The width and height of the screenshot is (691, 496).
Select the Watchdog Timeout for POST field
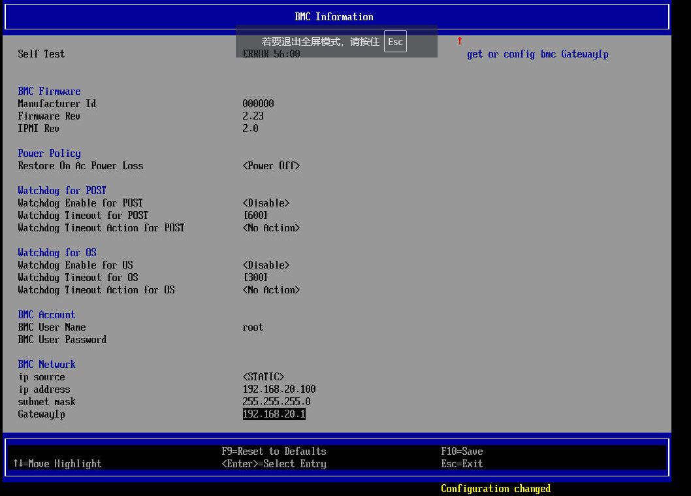click(x=254, y=215)
